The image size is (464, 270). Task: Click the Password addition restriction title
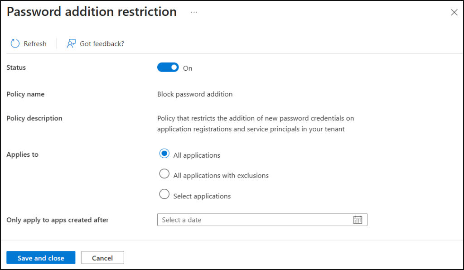click(92, 12)
